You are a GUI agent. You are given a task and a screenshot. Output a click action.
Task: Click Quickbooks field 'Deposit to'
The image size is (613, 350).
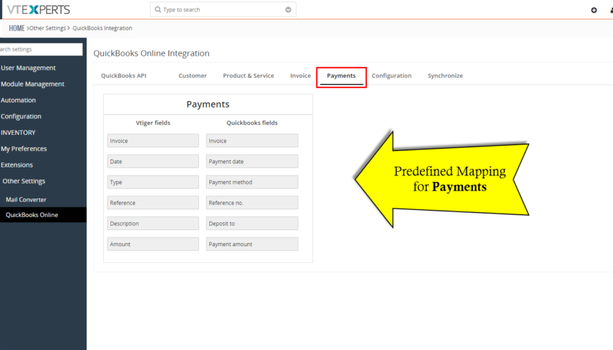(252, 223)
